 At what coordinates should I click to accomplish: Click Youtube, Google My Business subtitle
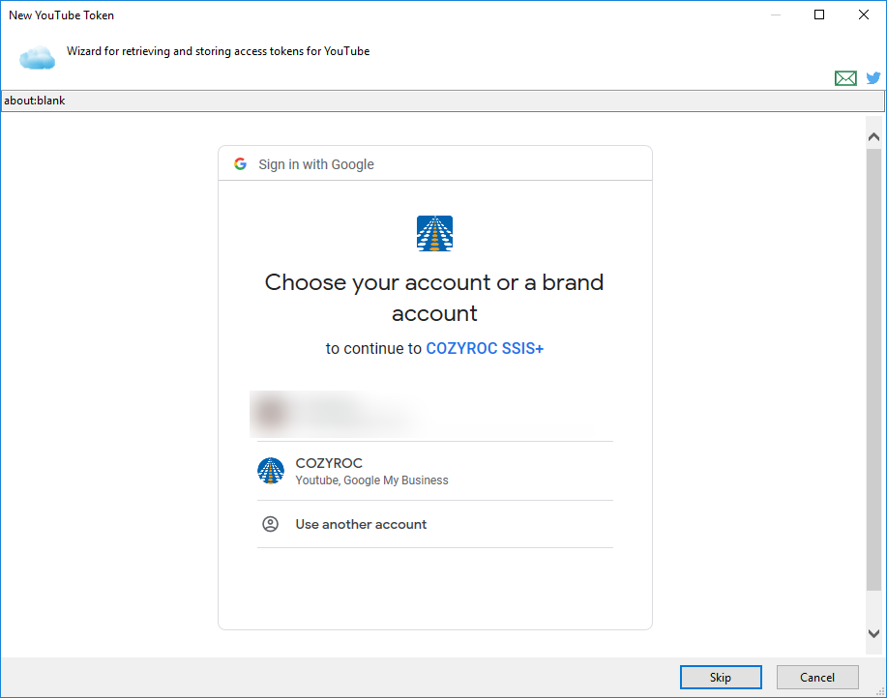[x=371, y=480]
